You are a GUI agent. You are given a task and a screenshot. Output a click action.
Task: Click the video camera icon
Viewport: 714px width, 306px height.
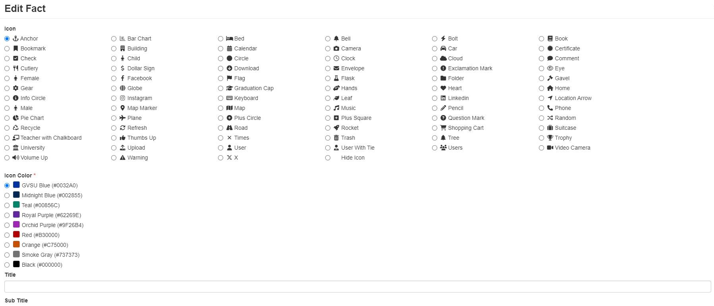(550, 148)
